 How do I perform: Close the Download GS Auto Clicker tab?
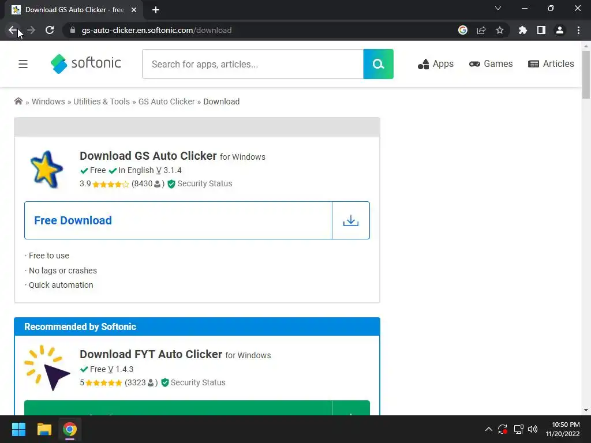(x=134, y=10)
